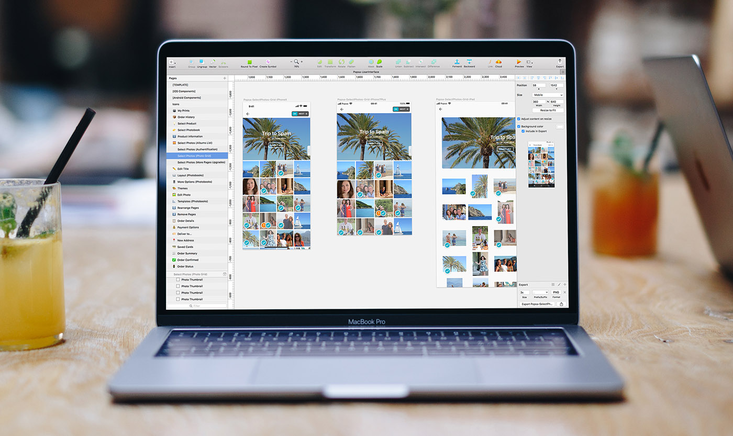Screen dimensions: 733x436
Task: Click the Export toolbar icon
Action: click(560, 62)
